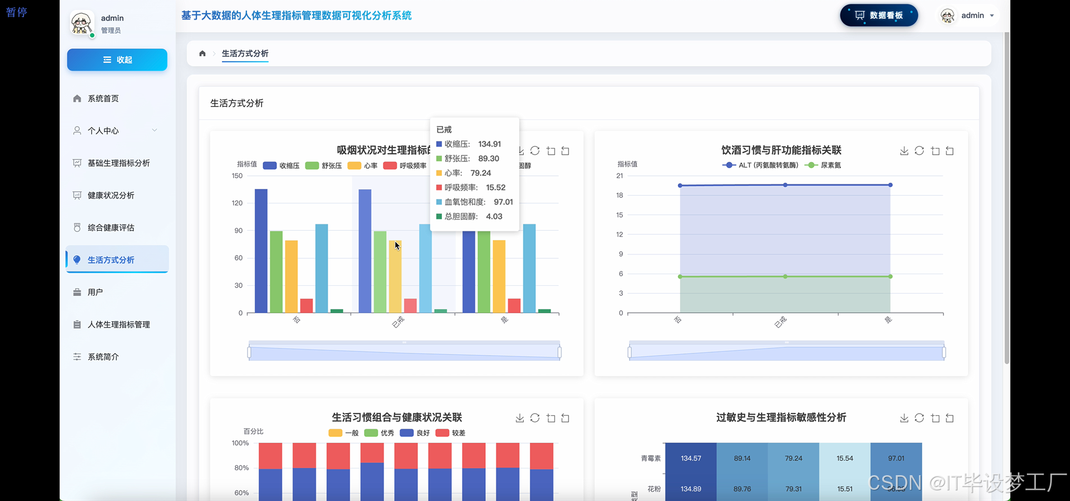Click heatmap cell 89.14
The height and width of the screenshot is (501, 1070).
[x=742, y=458]
